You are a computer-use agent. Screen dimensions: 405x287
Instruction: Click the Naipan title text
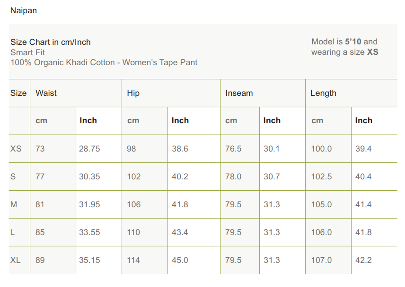pos(24,10)
